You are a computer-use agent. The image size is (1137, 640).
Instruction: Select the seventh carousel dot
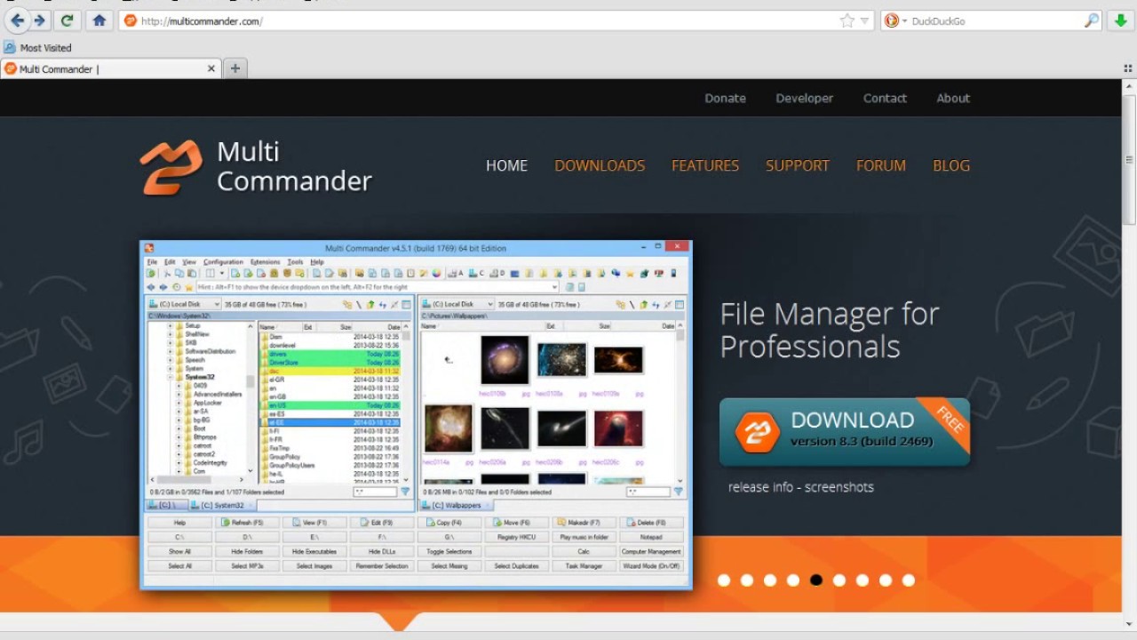[863, 580]
